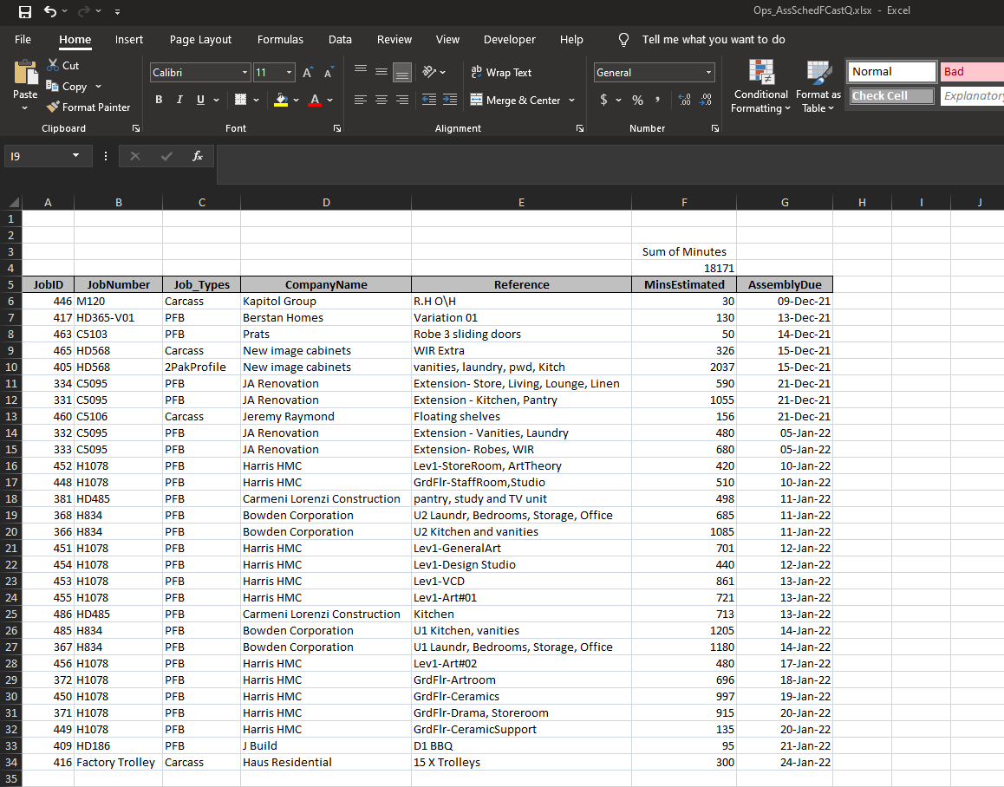The image size is (1004, 787).
Task: Switch to the Formulas ribbon tab
Action: pyautogui.click(x=280, y=39)
